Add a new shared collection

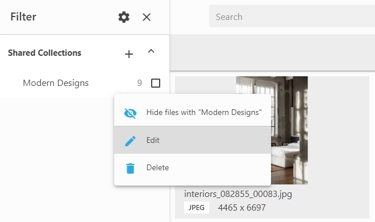[x=129, y=54]
